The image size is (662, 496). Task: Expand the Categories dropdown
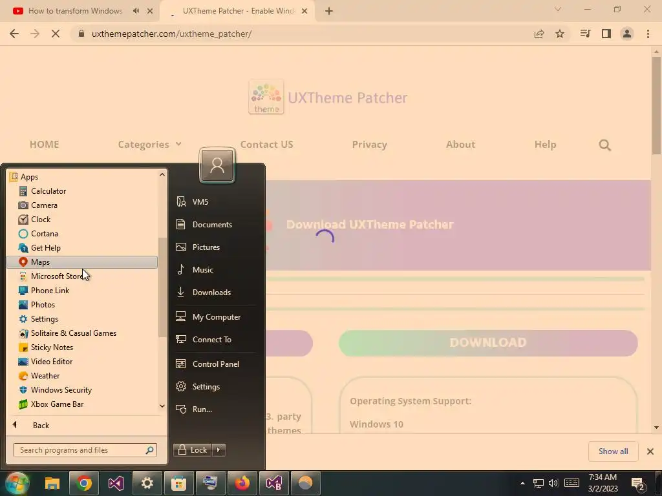point(149,145)
